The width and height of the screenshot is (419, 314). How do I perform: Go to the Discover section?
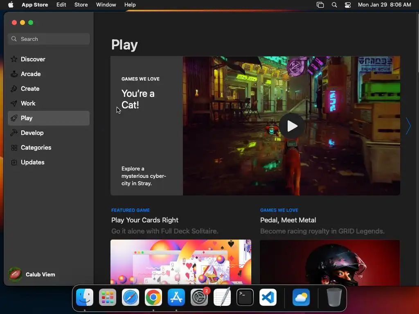(49, 59)
